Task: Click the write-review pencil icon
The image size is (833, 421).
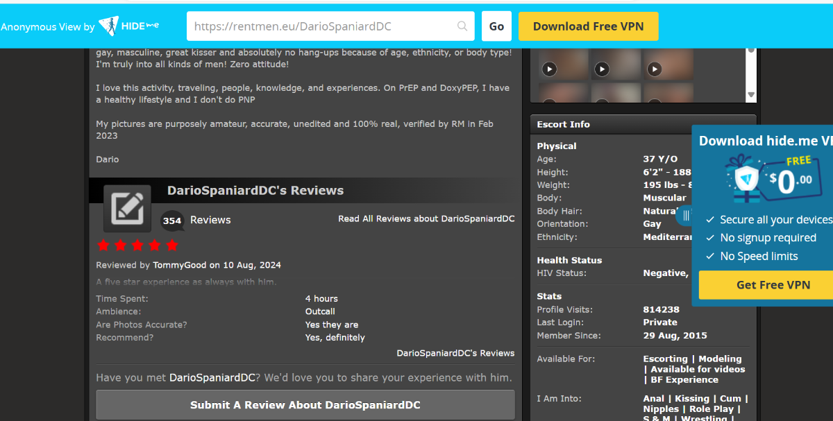Action: click(x=127, y=208)
